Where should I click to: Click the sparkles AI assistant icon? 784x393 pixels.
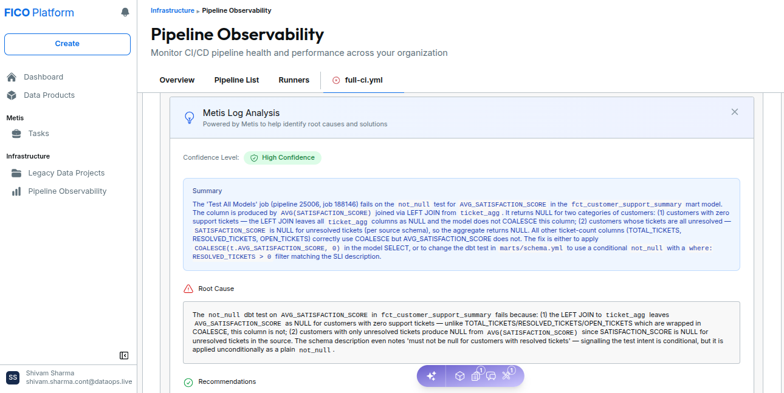[x=431, y=376]
